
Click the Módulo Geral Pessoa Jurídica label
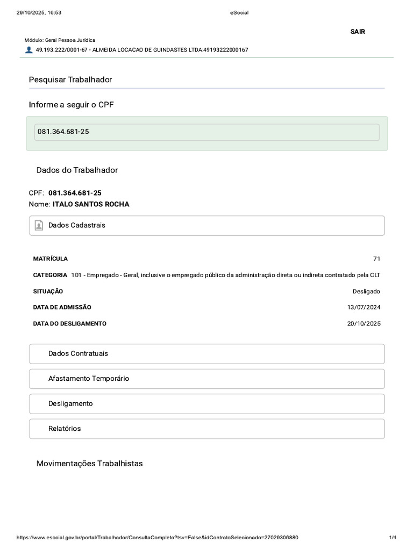pos(60,40)
